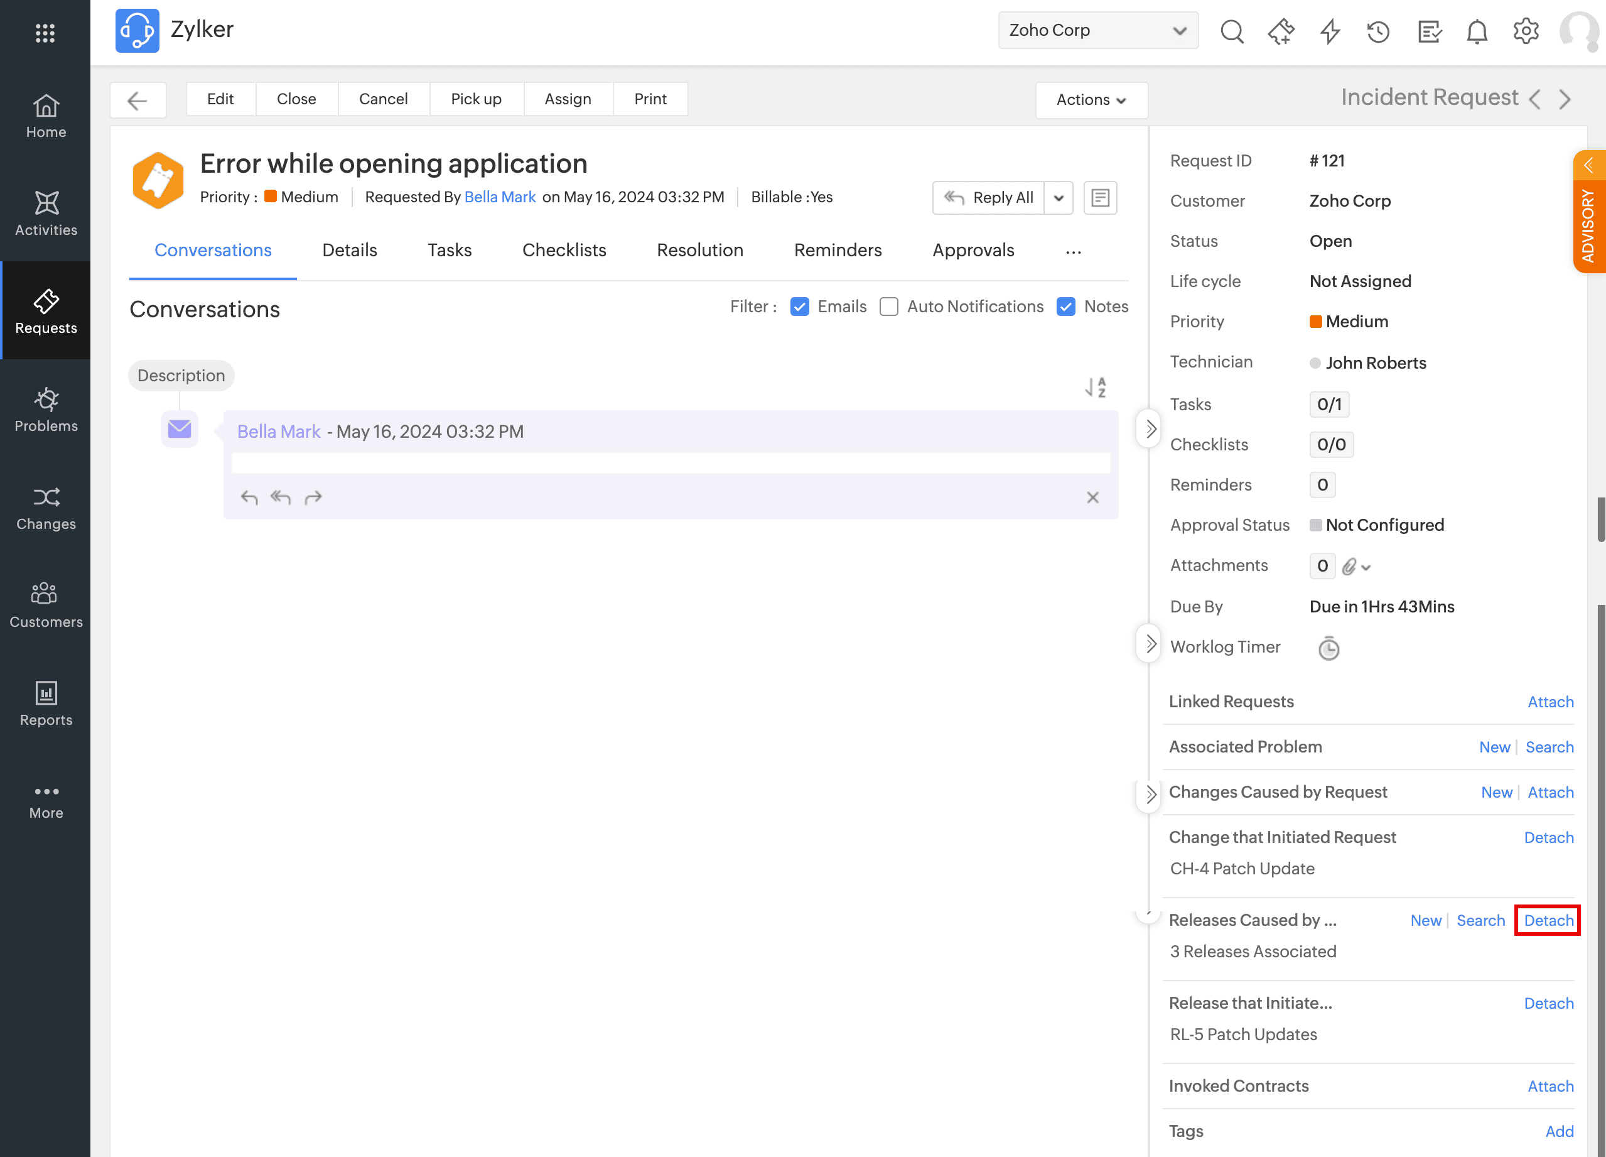Expand the Actions dropdown menu
This screenshot has height=1157, width=1606.
[x=1091, y=99]
